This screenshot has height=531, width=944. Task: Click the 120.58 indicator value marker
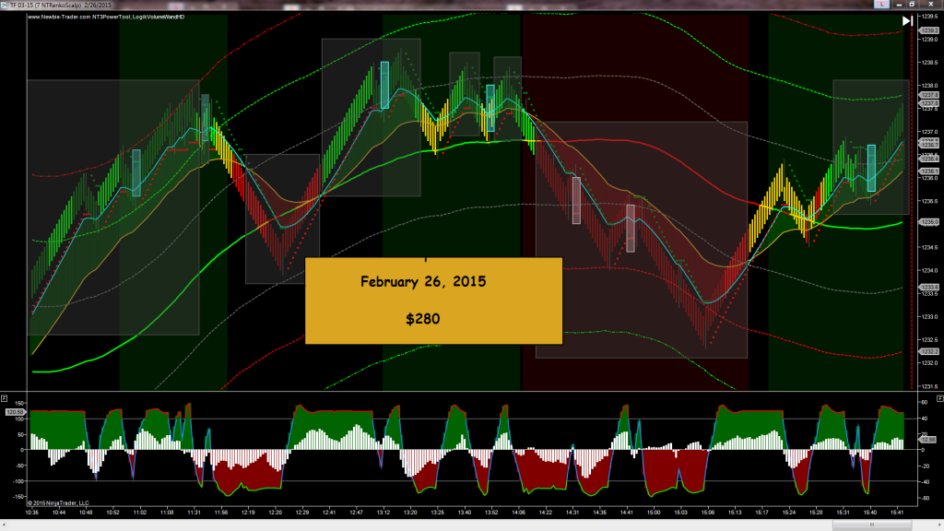coord(15,412)
